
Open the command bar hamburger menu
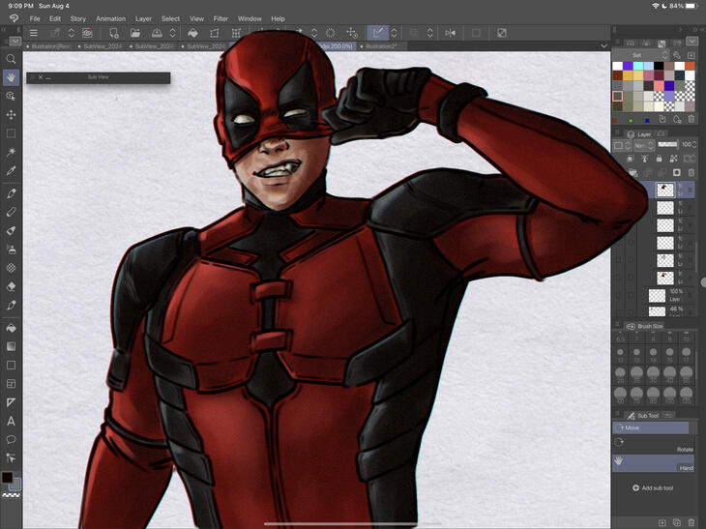[33, 33]
